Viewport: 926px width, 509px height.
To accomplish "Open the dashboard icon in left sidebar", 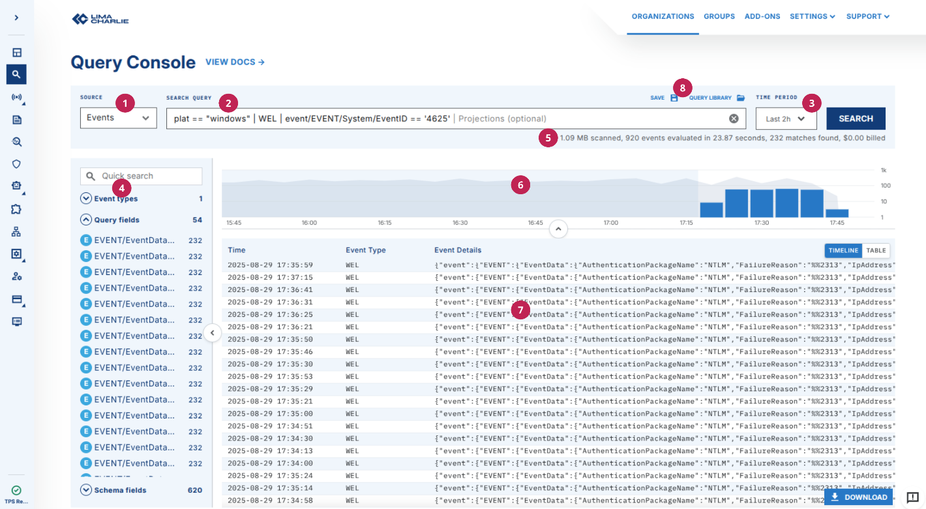I will 17,53.
